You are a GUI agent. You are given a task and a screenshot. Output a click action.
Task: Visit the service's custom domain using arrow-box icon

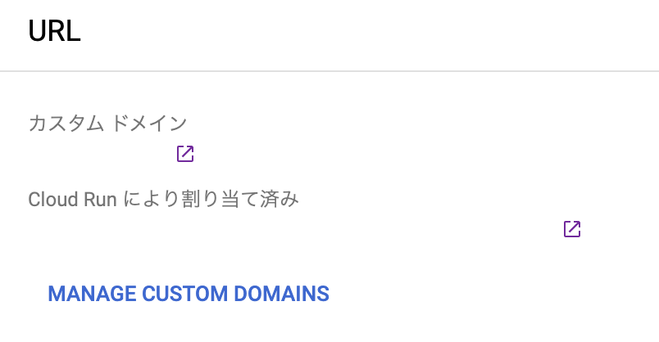tap(185, 154)
